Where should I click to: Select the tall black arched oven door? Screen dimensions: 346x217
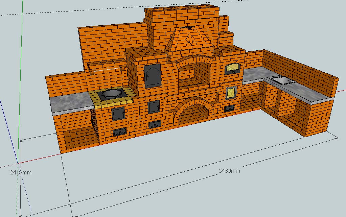pyautogui.click(x=152, y=76)
